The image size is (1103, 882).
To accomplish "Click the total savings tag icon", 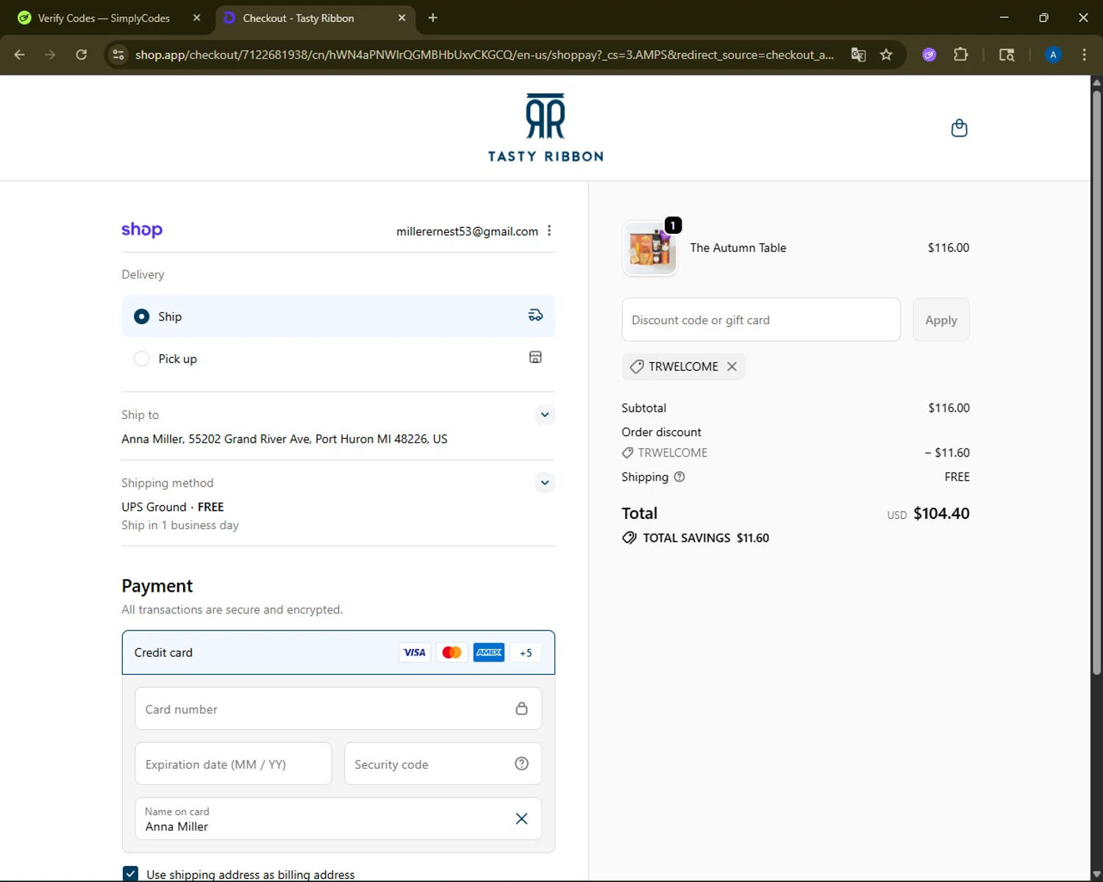I will point(629,537).
